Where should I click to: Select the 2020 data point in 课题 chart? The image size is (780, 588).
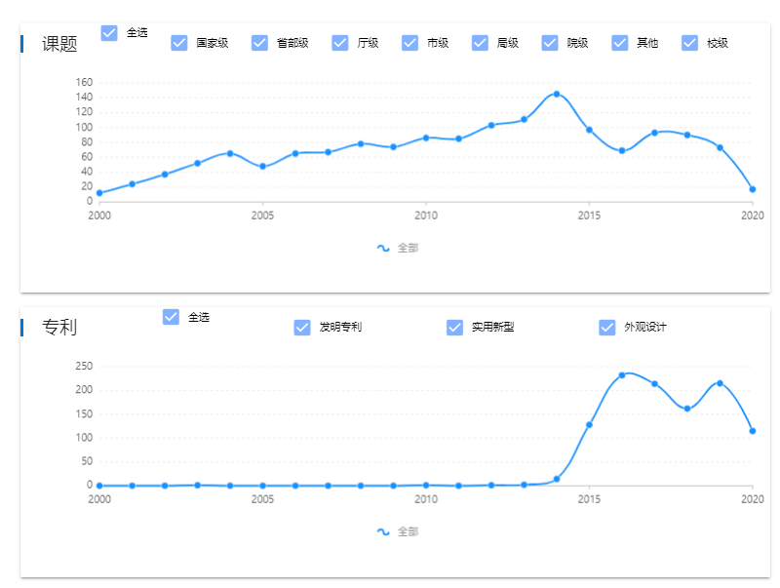(x=753, y=189)
